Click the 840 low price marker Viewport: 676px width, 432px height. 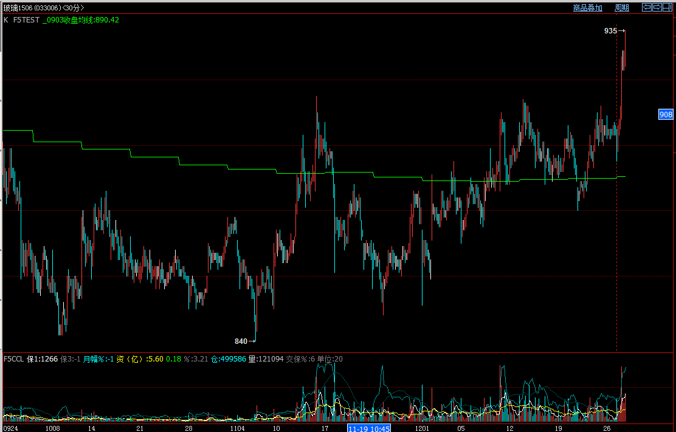click(x=241, y=341)
